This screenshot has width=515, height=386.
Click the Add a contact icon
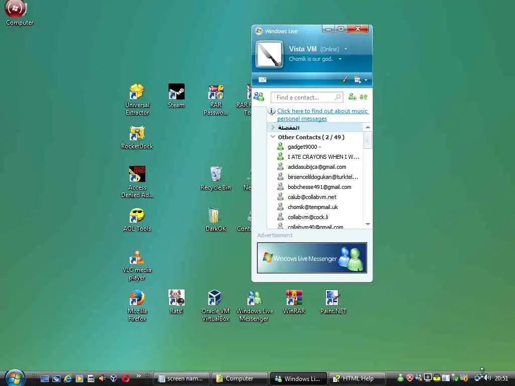point(353,97)
